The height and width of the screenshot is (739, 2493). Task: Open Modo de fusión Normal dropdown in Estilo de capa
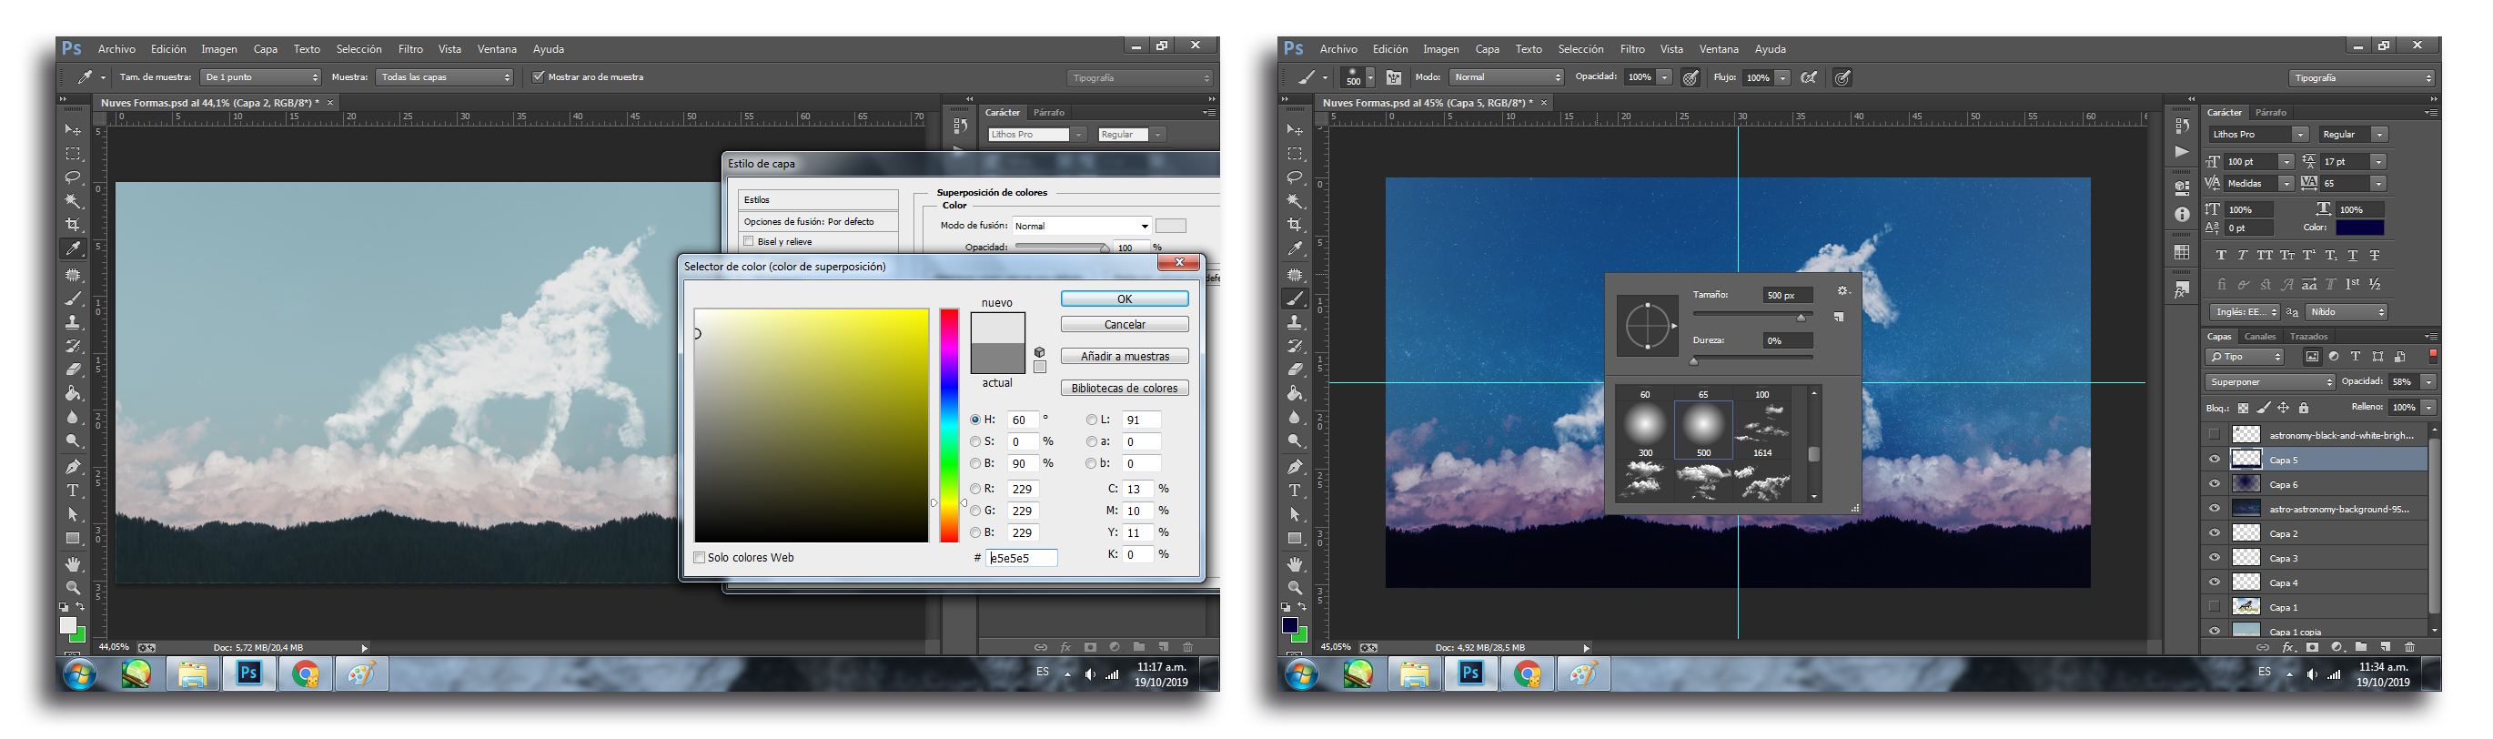(x=1081, y=226)
